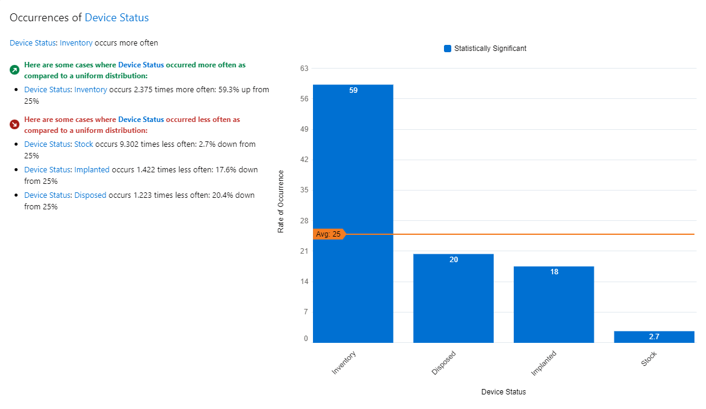Select the Disposed bar showing 20

(x=453, y=297)
